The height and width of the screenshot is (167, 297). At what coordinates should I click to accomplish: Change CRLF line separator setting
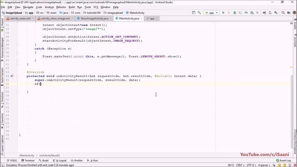[240, 165]
